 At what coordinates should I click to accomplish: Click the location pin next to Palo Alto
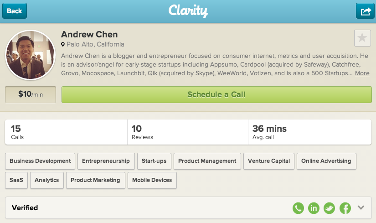pyautogui.click(x=63, y=44)
